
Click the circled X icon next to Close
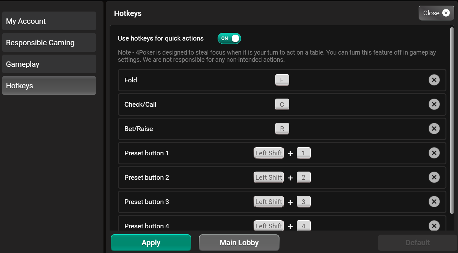[x=446, y=13]
